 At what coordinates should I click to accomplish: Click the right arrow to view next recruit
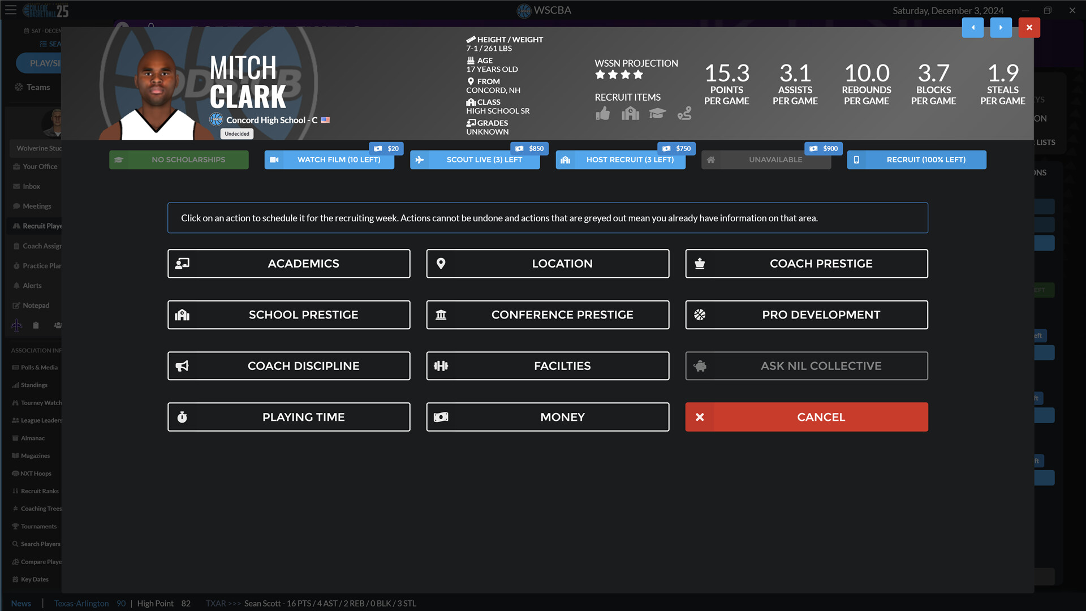(x=1001, y=27)
